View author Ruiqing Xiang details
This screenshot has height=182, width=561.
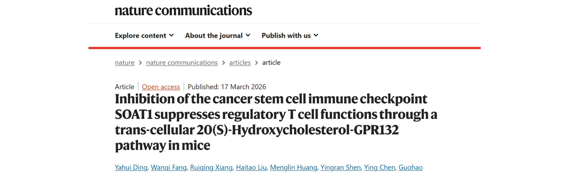click(211, 167)
